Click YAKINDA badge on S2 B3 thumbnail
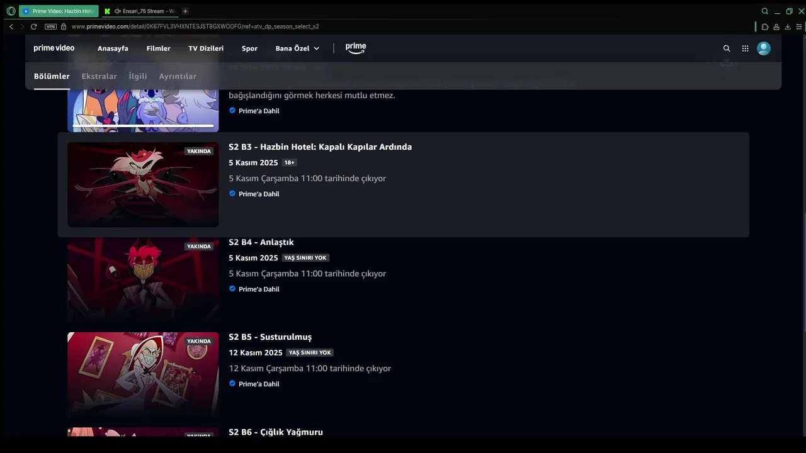The image size is (806, 453). click(199, 151)
